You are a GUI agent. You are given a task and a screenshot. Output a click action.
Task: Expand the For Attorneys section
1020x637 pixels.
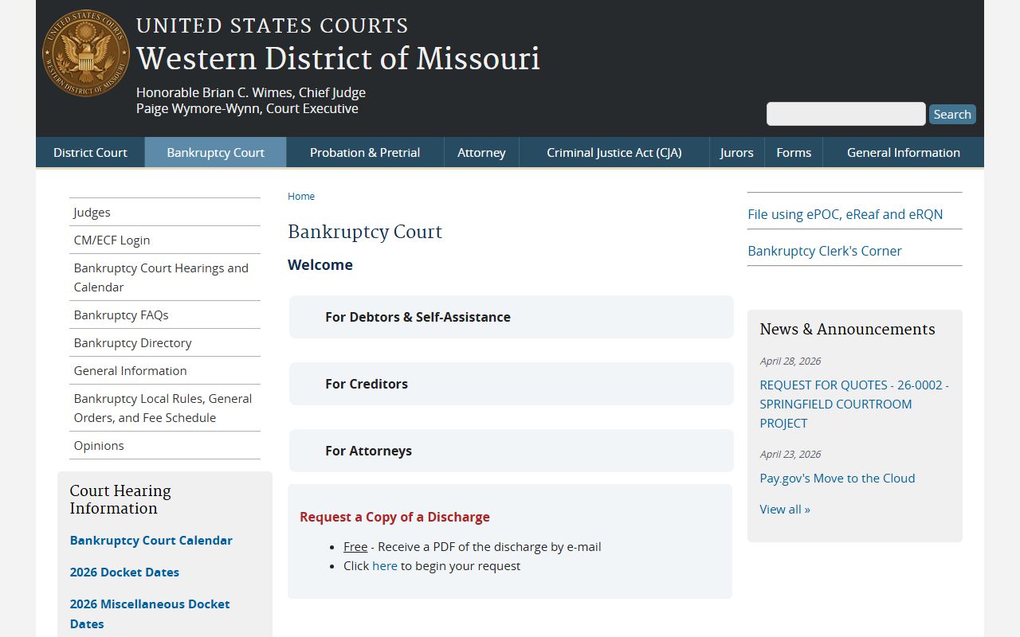pos(511,451)
